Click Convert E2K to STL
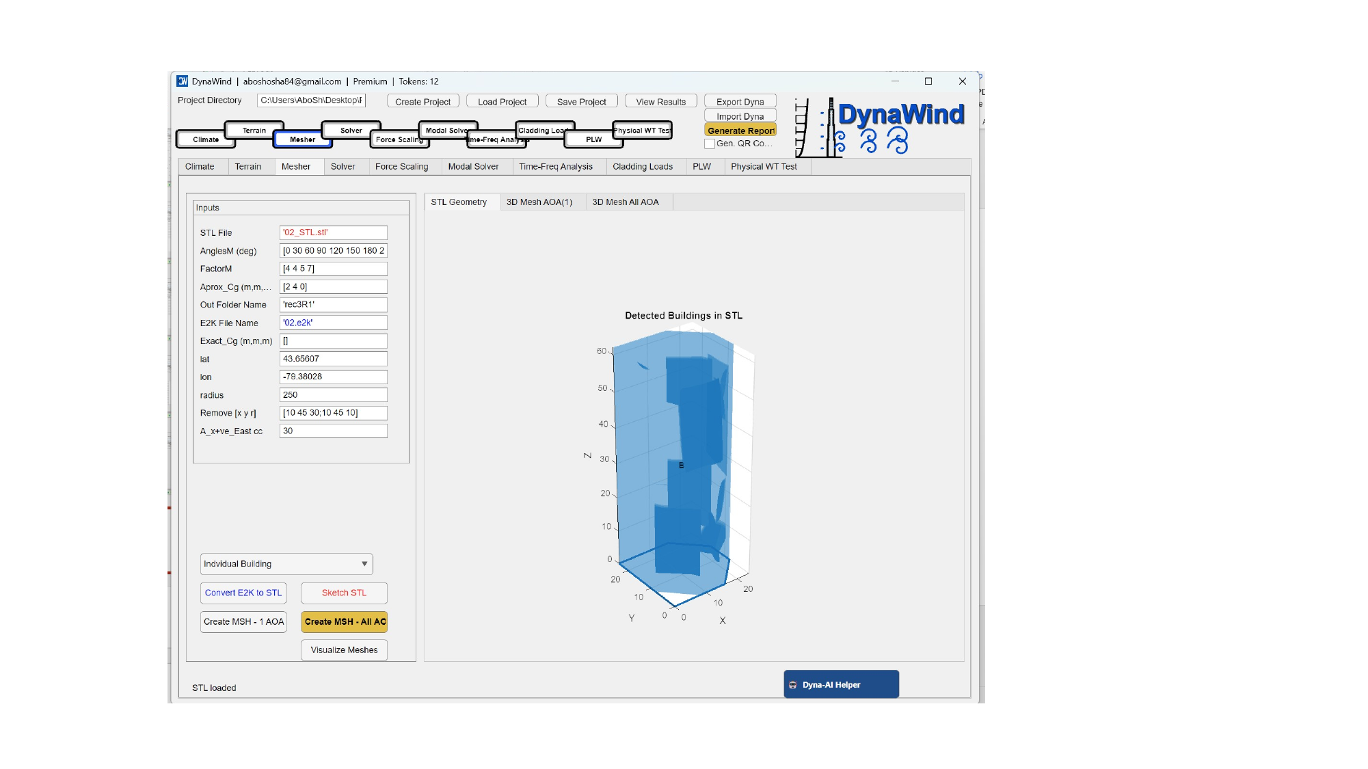Screen dimensions: 1368x769 point(243,593)
